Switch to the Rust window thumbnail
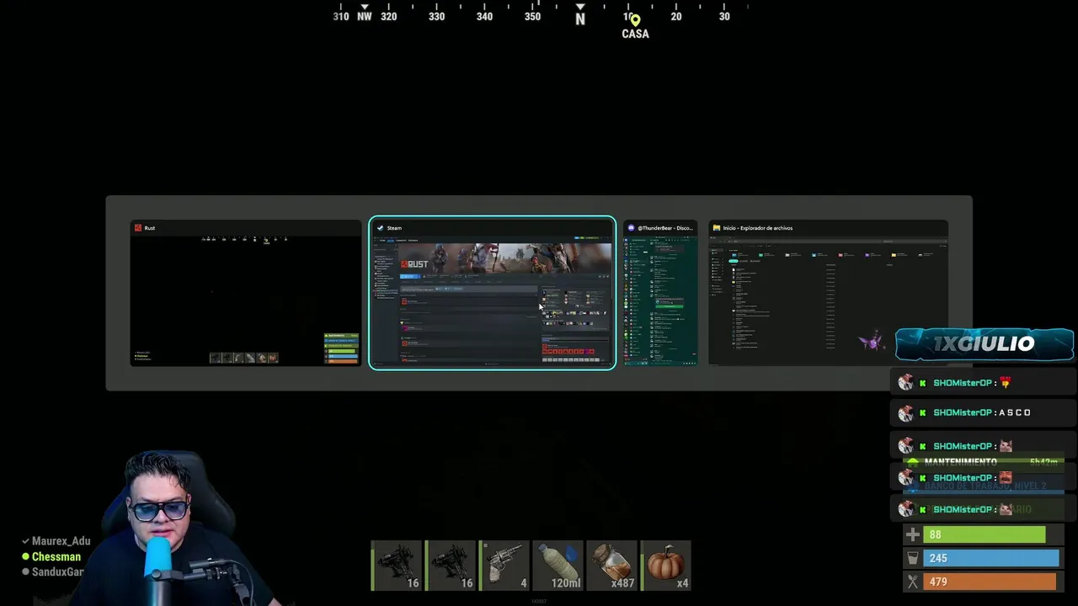This screenshot has height=606, width=1078. coord(245,293)
